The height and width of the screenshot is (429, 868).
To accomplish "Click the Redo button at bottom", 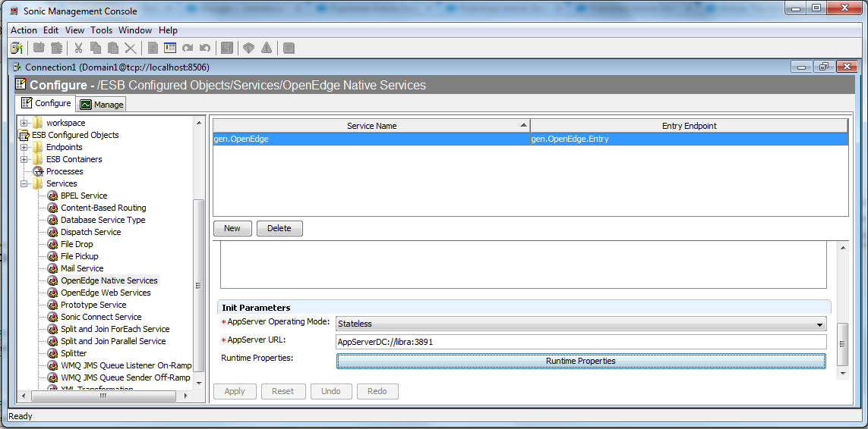I will coord(377,391).
